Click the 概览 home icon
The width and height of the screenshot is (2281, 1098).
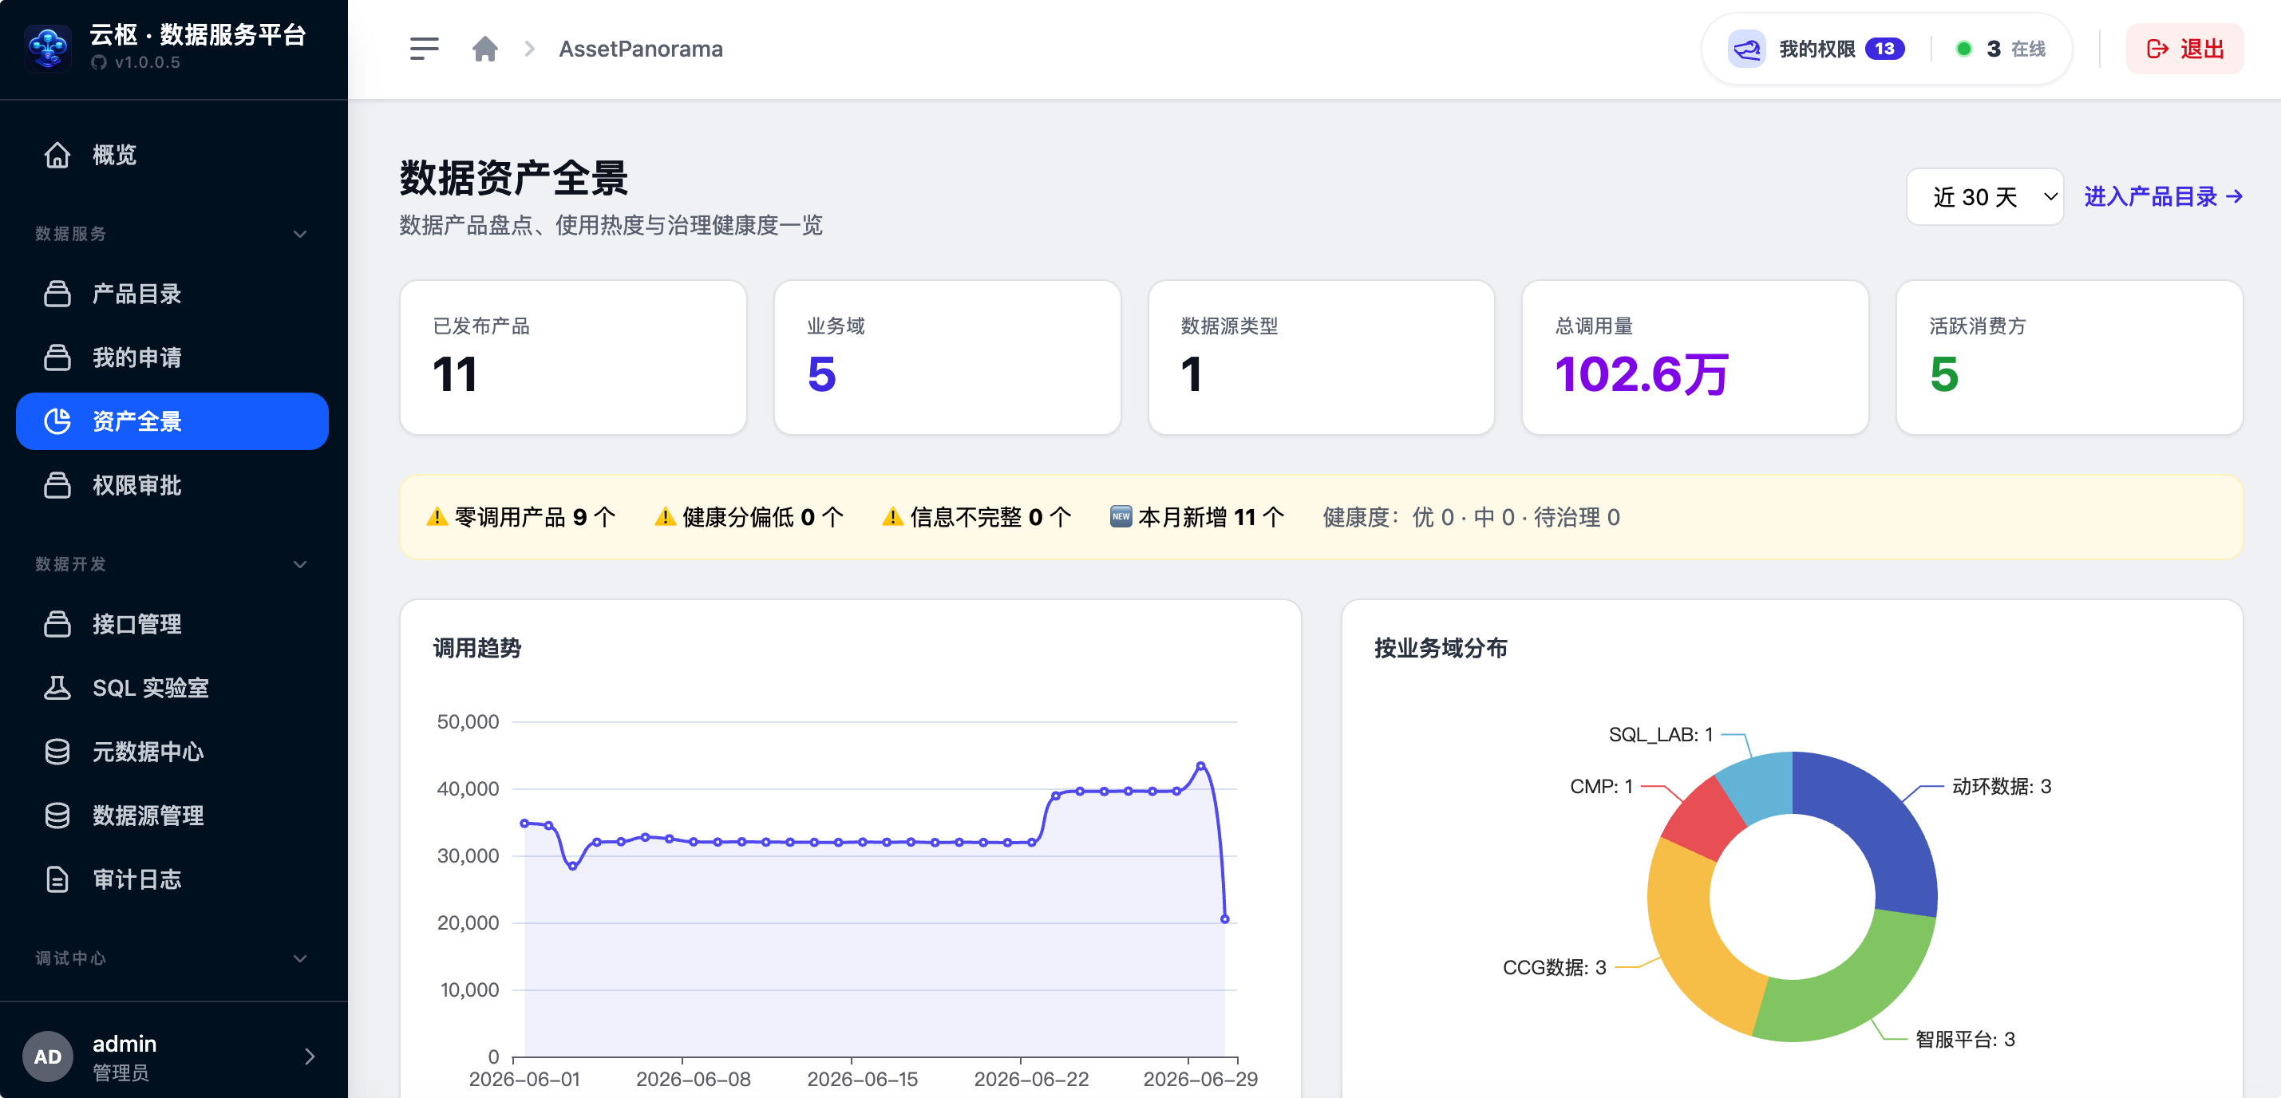pyautogui.click(x=57, y=155)
